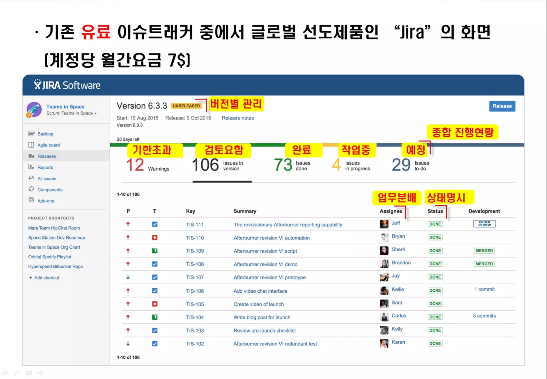Click the Components puzzle icon
The image size is (547, 379).
tap(31, 189)
